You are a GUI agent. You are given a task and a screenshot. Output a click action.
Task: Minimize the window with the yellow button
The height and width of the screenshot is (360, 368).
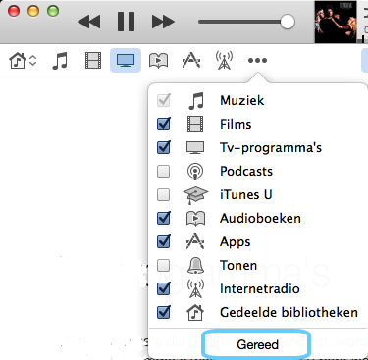coord(33,11)
